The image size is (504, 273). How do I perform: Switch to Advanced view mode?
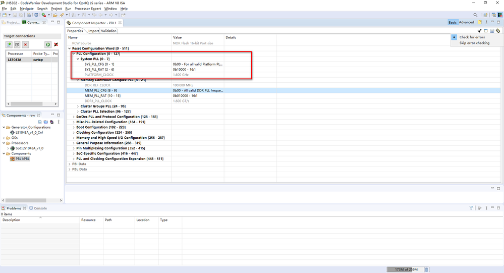pos(466,22)
